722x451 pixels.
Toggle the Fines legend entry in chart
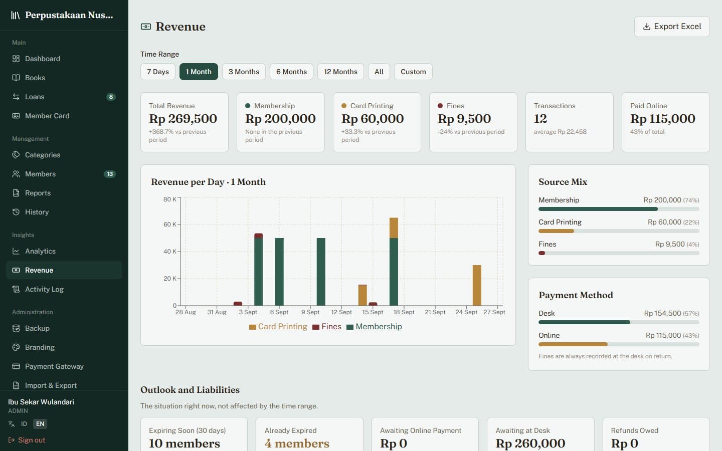[327, 327]
